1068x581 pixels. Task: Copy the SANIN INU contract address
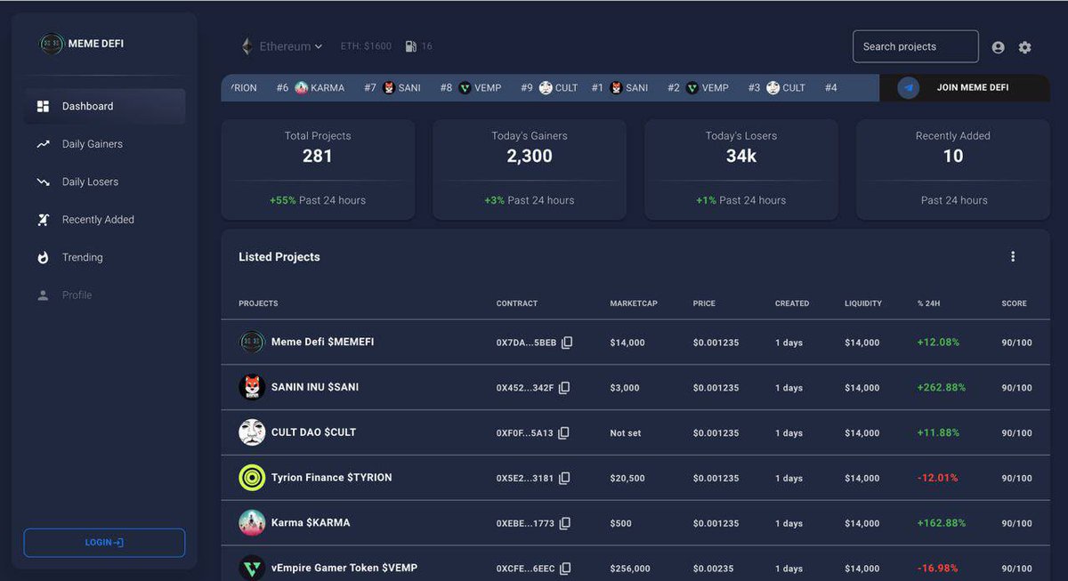[564, 388]
